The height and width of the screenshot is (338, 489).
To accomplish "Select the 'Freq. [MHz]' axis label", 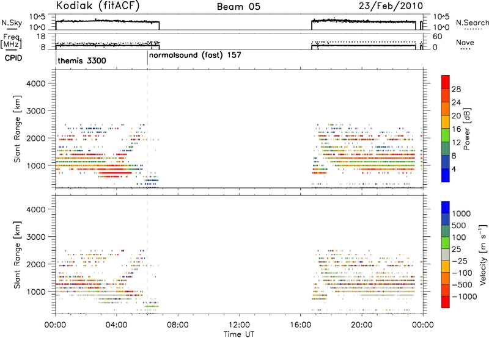I will click(x=11, y=41).
